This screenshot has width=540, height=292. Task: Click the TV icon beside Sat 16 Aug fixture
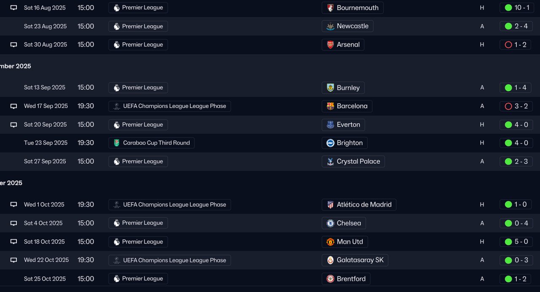13,8
